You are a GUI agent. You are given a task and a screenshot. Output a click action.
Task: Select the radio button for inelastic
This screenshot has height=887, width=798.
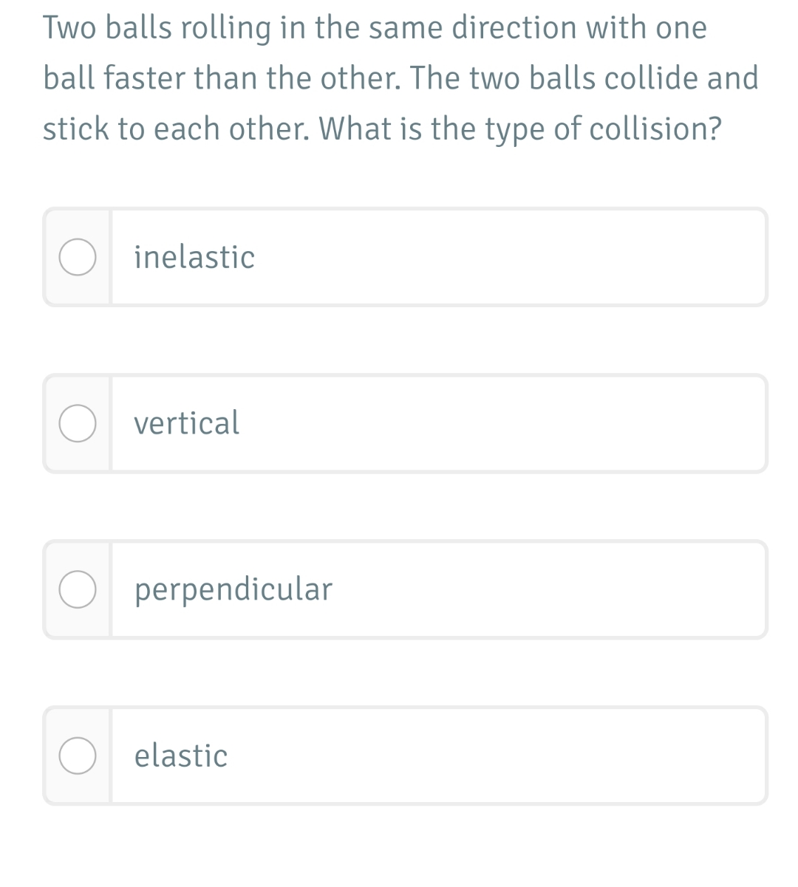click(x=78, y=257)
